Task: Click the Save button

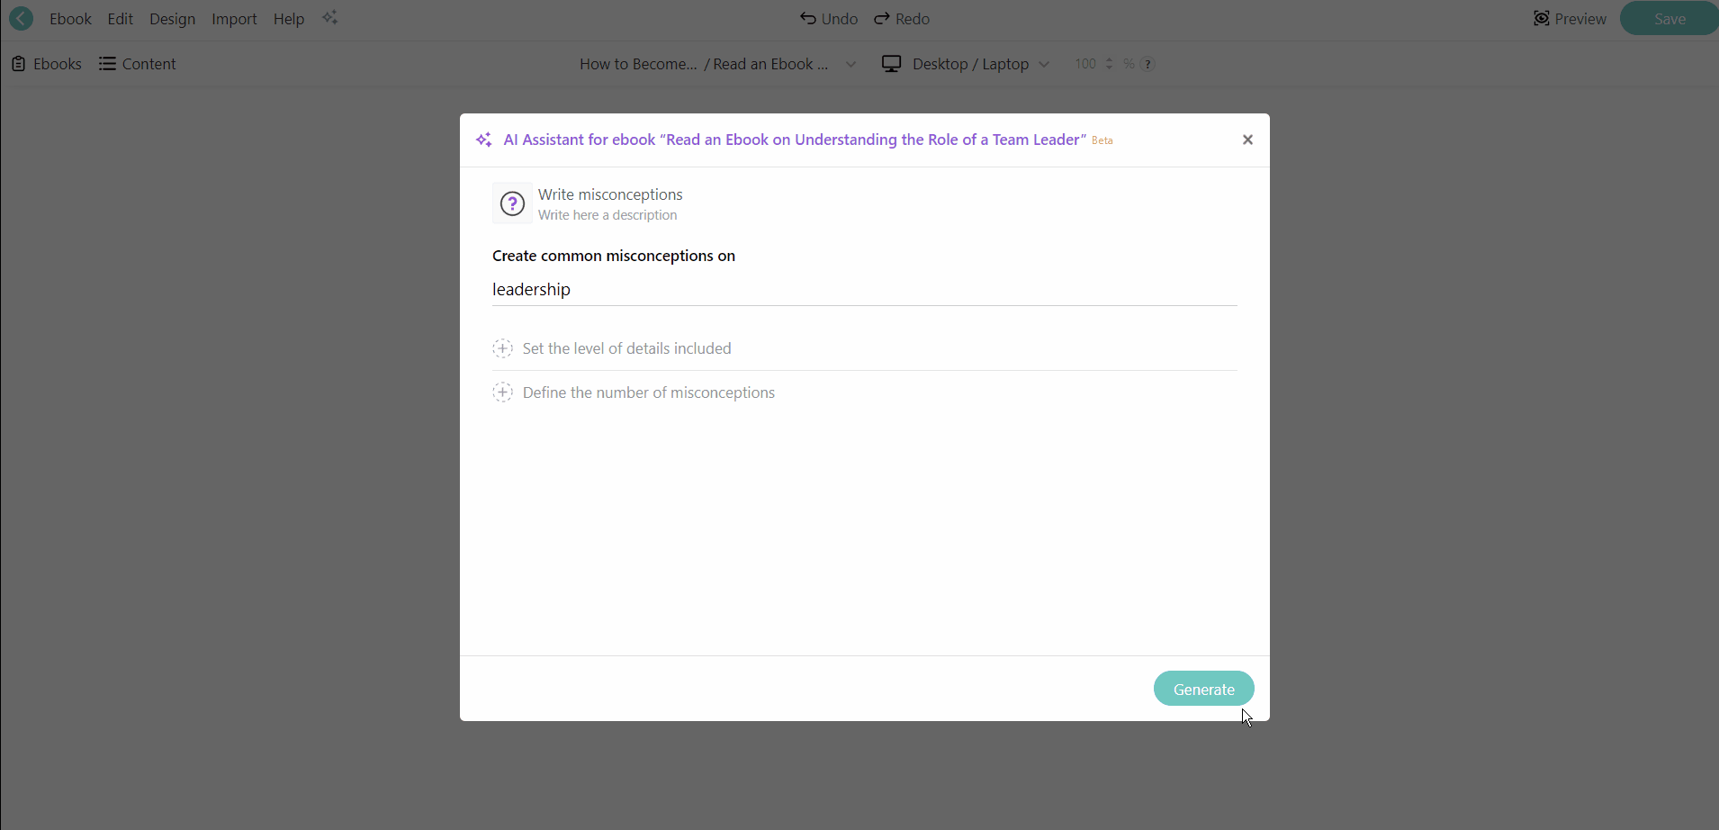Action: [1669, 19]
